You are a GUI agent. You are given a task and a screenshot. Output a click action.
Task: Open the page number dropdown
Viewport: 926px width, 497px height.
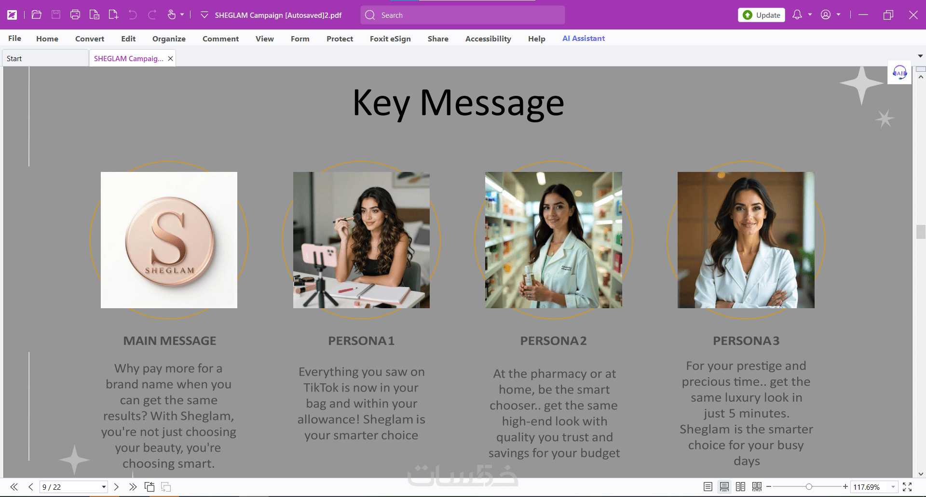coord(104,487)
